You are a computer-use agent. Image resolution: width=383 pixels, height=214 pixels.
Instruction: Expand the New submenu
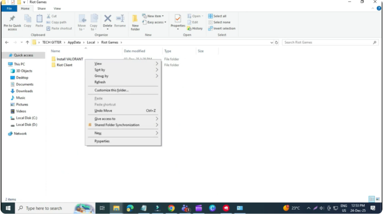click(x=123, y=133)
